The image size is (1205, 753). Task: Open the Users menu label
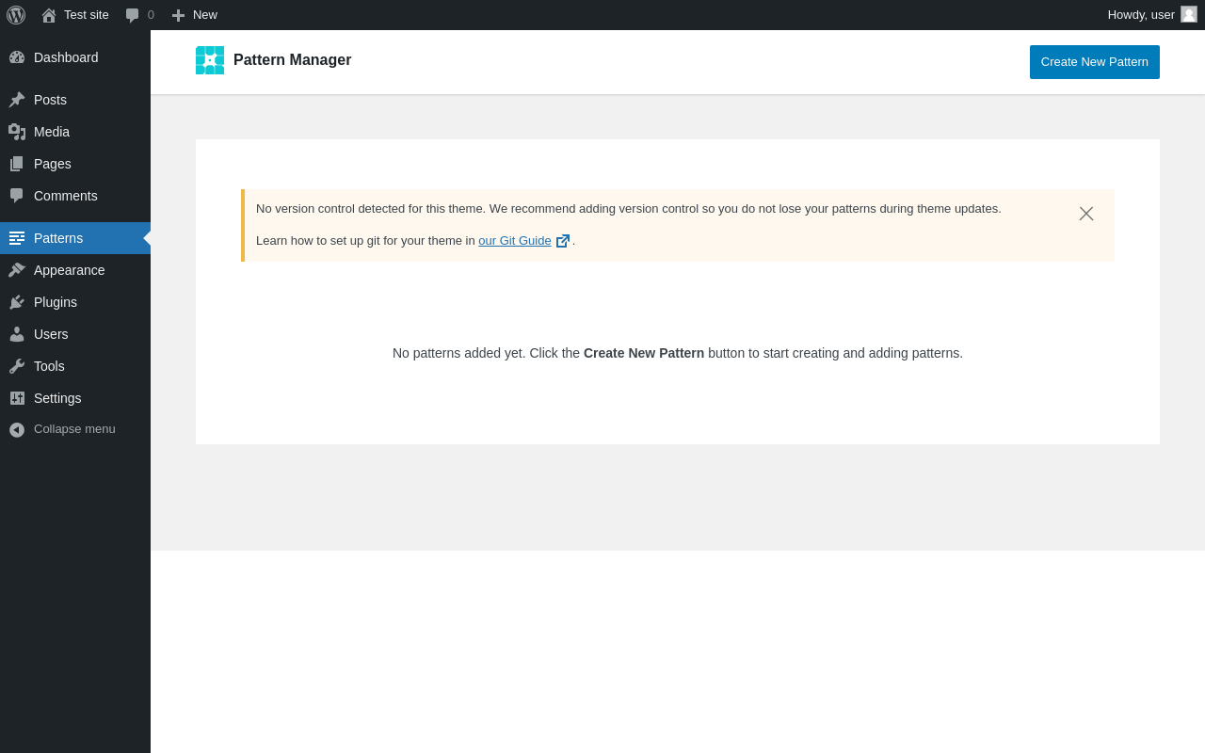click(x=51, y=334)
